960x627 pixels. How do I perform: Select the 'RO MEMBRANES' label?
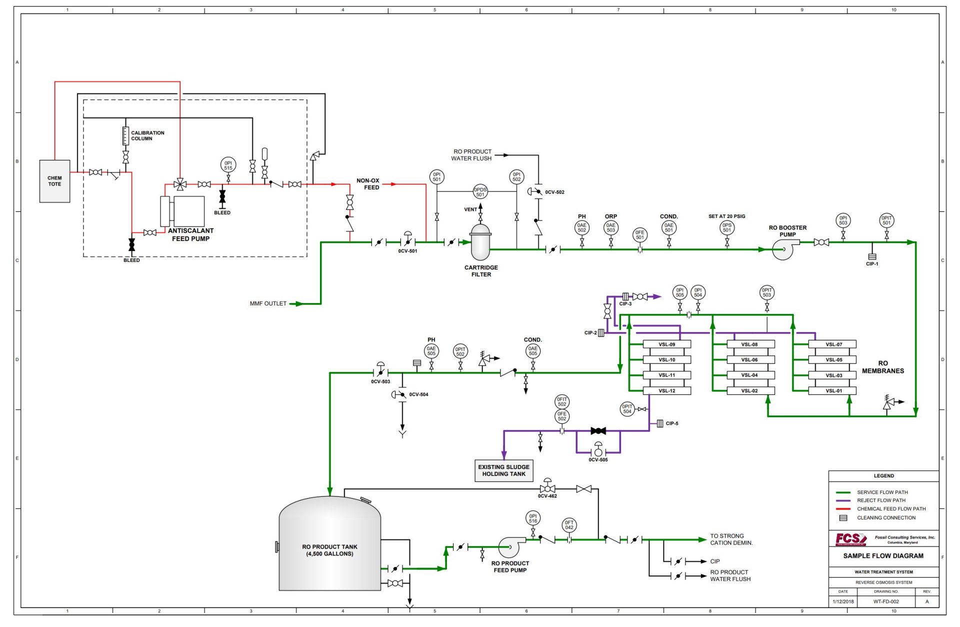883,367
